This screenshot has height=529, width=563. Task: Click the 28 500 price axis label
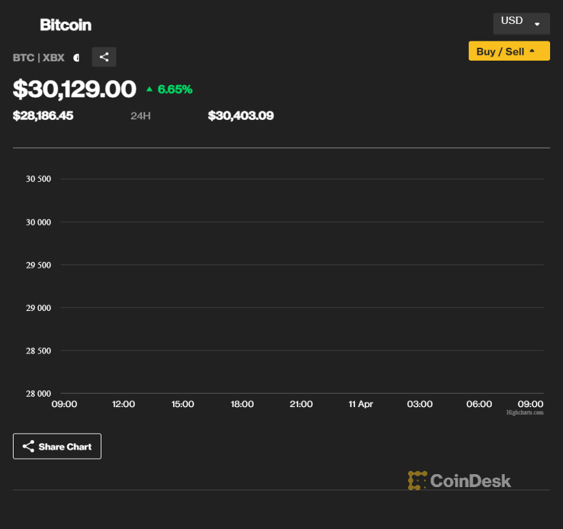(38, 351)
